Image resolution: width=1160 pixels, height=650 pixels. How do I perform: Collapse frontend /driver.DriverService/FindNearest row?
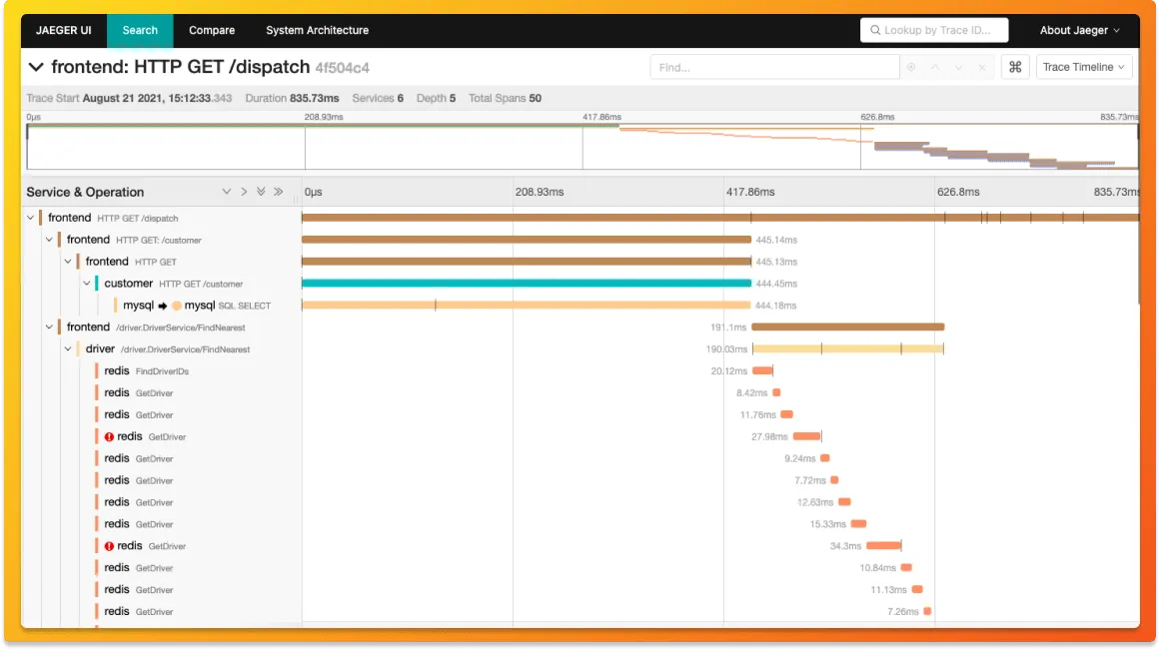pyautogui.click(x=49, y=326)
